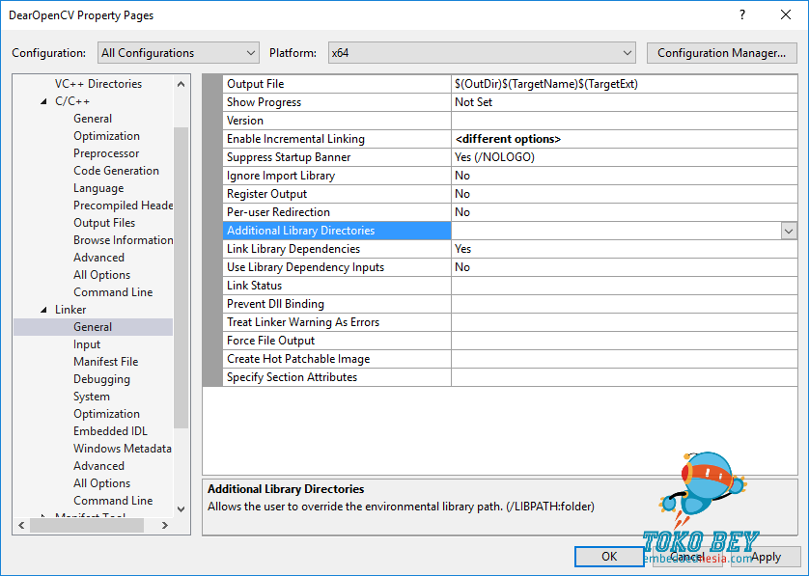Image resolution: width=809 pixels, height=576 pixels.
Task: Select General under C/C++
Action: pyautogui.click(x=93, y=119)
